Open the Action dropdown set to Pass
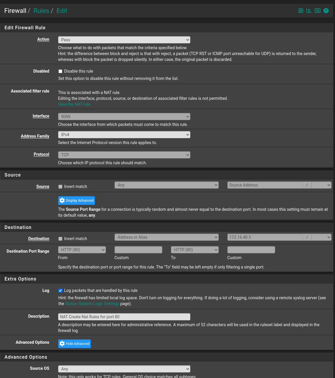The height and width of the screenshot is (378, 335). (x=124, y=40)
